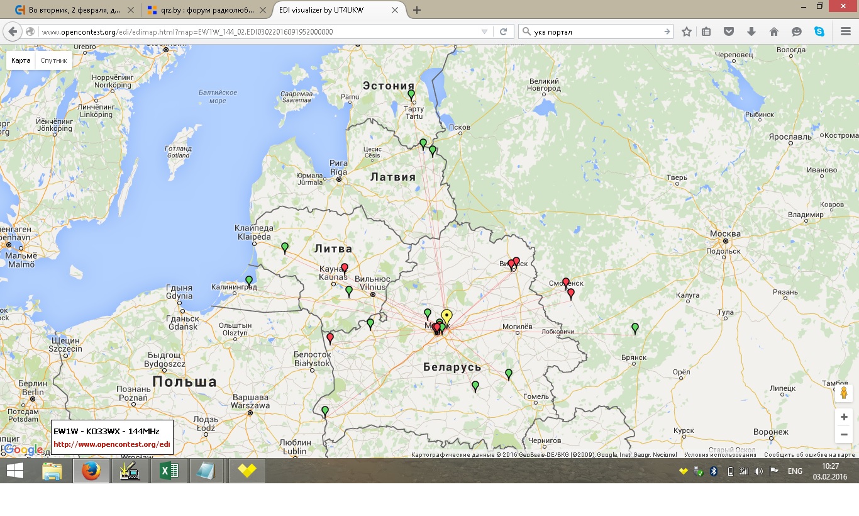Image resolution: width=859 pixels, height=516 pixels.
Task: Bookmark this page with the star icon
Action: 687,31
